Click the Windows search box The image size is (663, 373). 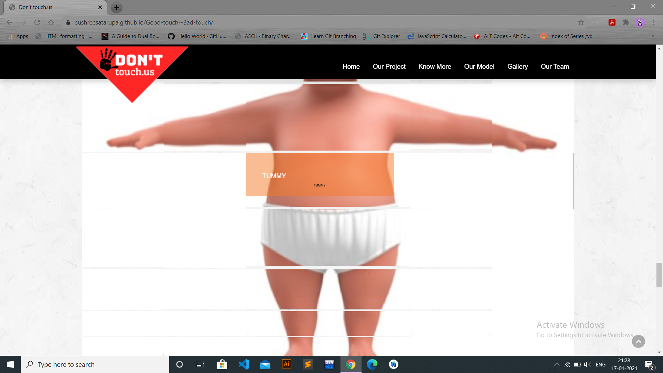click(x=95, y=364)
